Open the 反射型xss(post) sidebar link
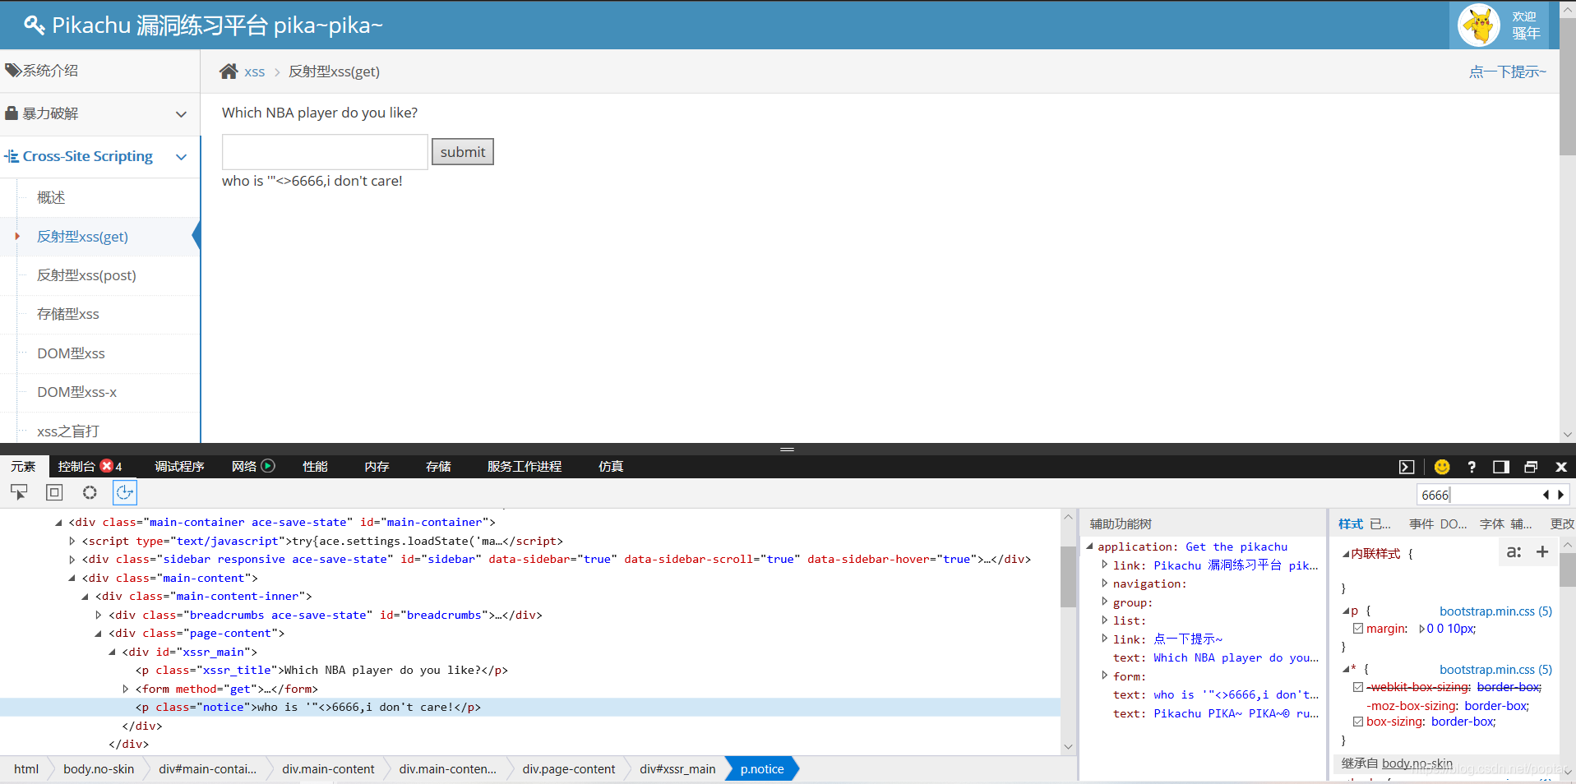The width and height of the screenshot is (1576, 784). click(86, 275)
